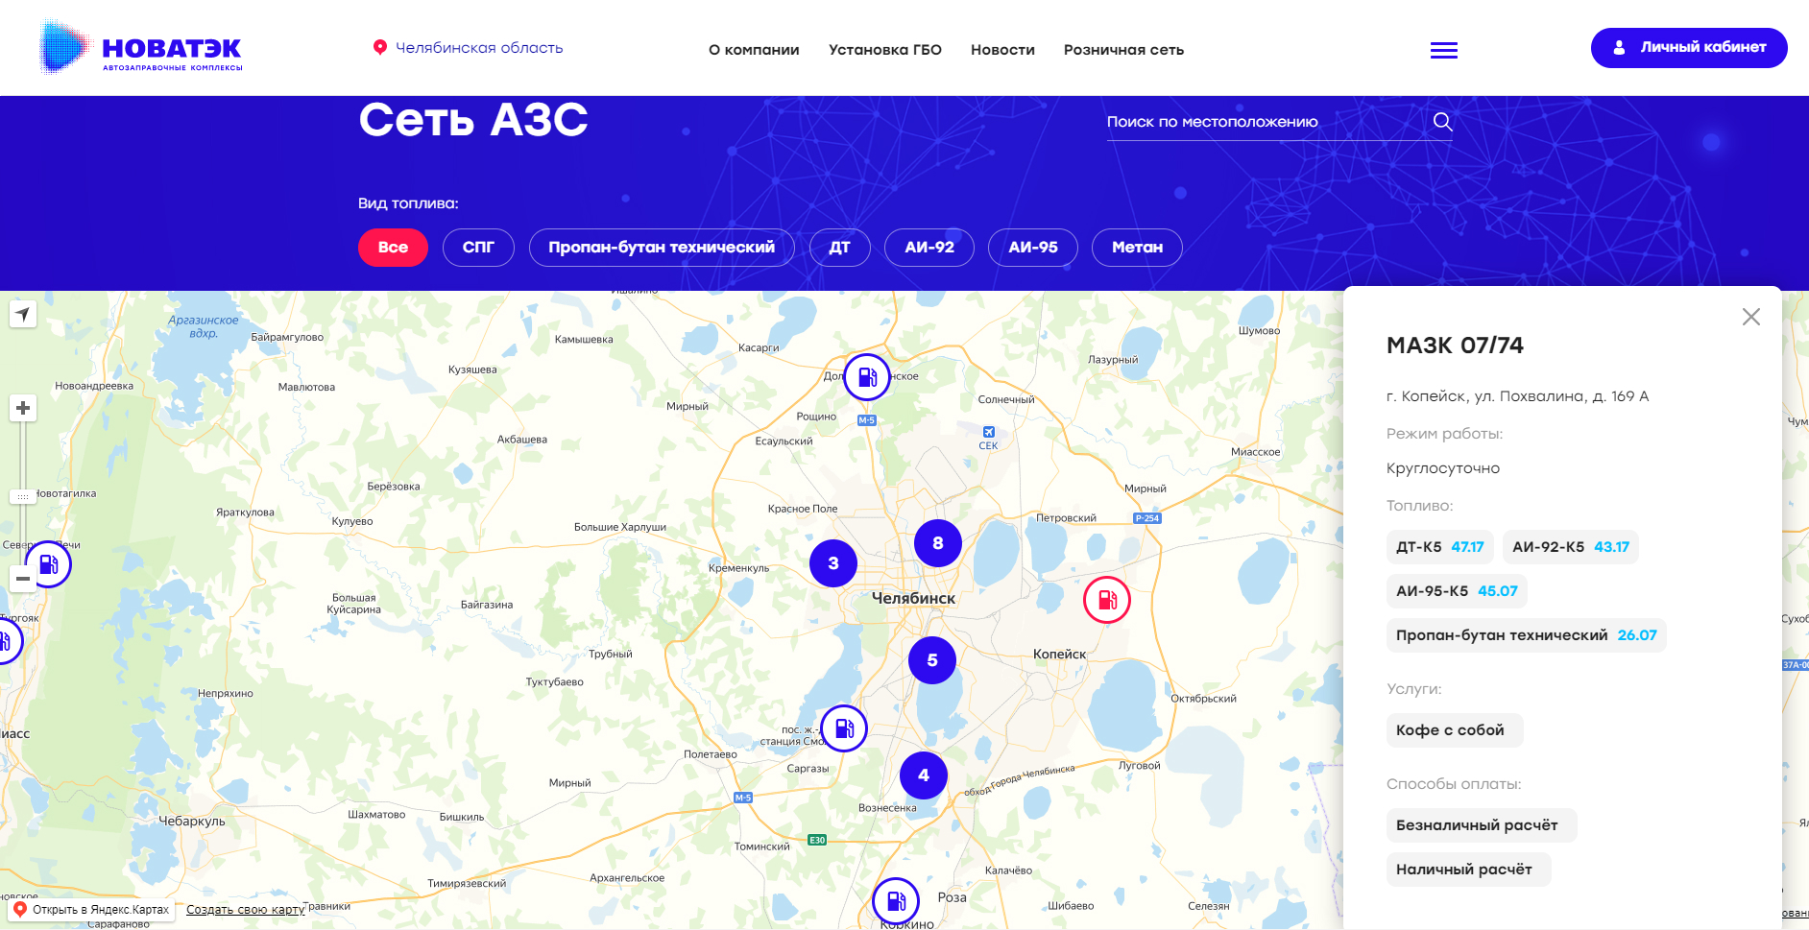The width and height of the screenshot is (1809, 930).
Task: Click the search magnifier icon
Action: point(1442,122)
